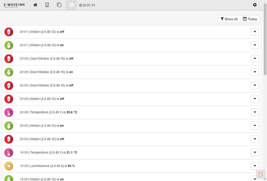Viewport: 267px width, 181px height.
Task: Open the devices view icon in navbar
Action: (47, 5)
